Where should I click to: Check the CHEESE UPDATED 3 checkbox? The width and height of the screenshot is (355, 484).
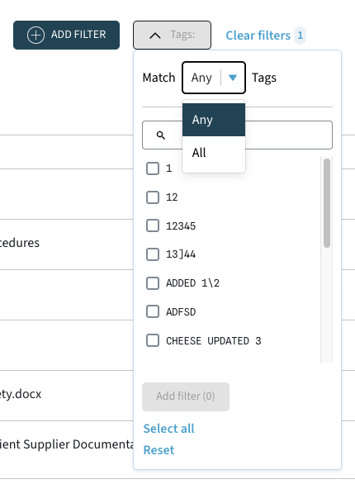(153, 340)
